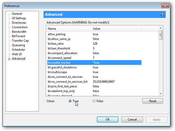Sort the list by the Name column header
Image resolution: width=175 pixels, height=131 pixels.
click(69, 29)
